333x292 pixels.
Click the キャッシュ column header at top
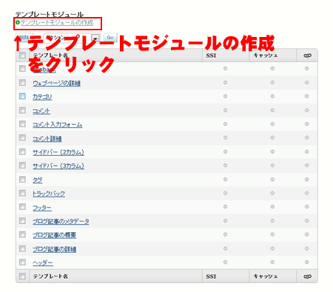tap(266, 55)
